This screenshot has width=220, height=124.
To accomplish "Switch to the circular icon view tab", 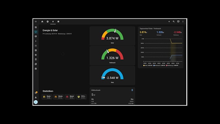I will [x=48, y=21].
